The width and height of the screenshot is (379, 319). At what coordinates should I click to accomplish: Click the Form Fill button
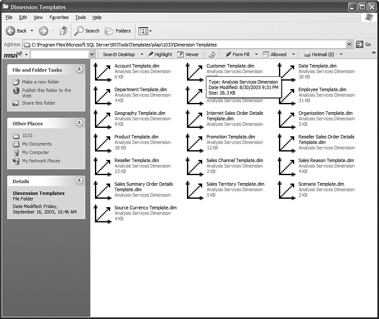click(237, 54)
